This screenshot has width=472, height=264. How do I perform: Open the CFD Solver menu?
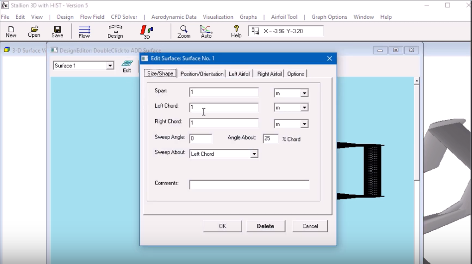(124, 17)
